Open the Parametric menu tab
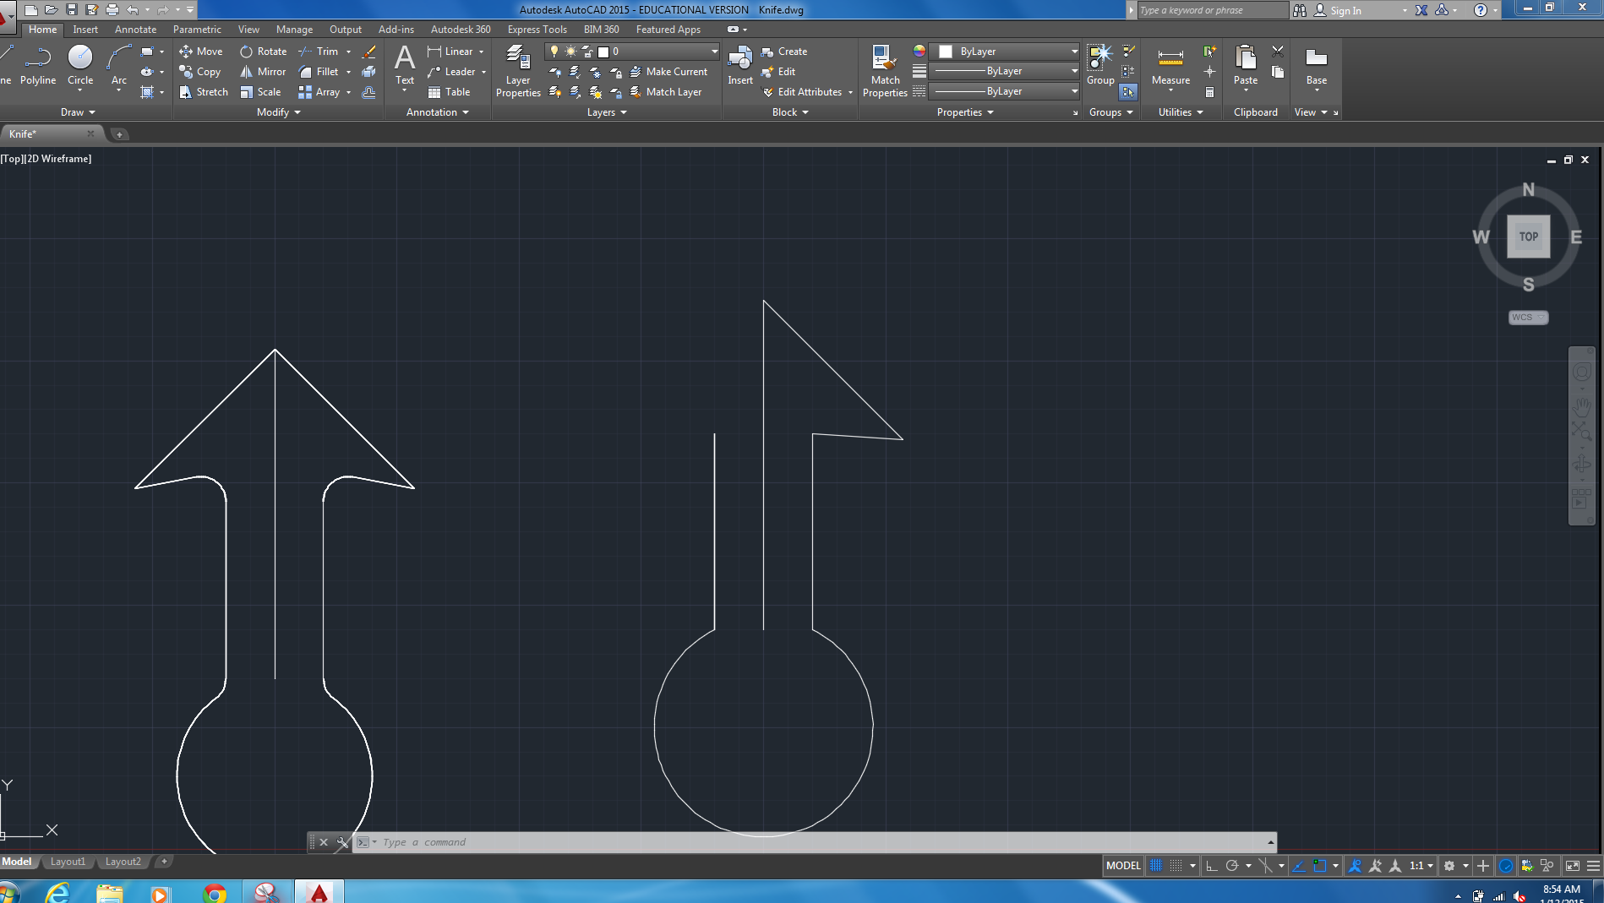 point(196,29)
